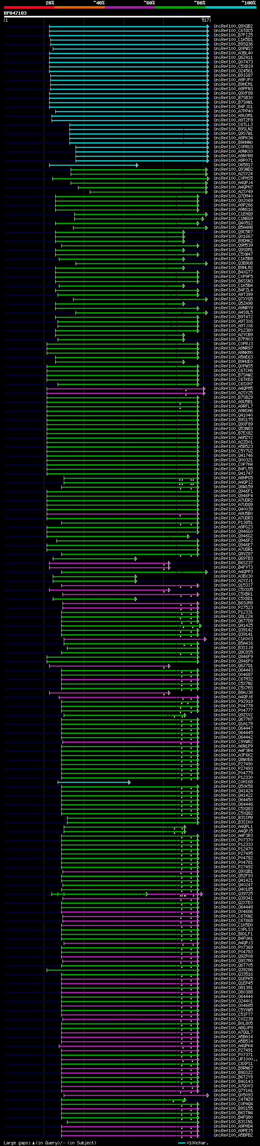This screenshot has height=1146, width=260.
Task: Select hit label UniRef100_A9PJF0
Action: point(233,80)
